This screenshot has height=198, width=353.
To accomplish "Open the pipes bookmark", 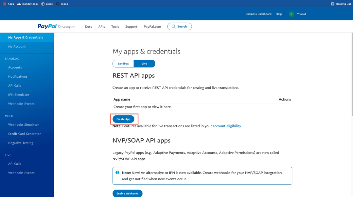I will coord(47,4).
